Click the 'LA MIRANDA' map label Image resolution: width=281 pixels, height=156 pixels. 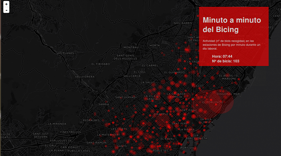point(57,124)
